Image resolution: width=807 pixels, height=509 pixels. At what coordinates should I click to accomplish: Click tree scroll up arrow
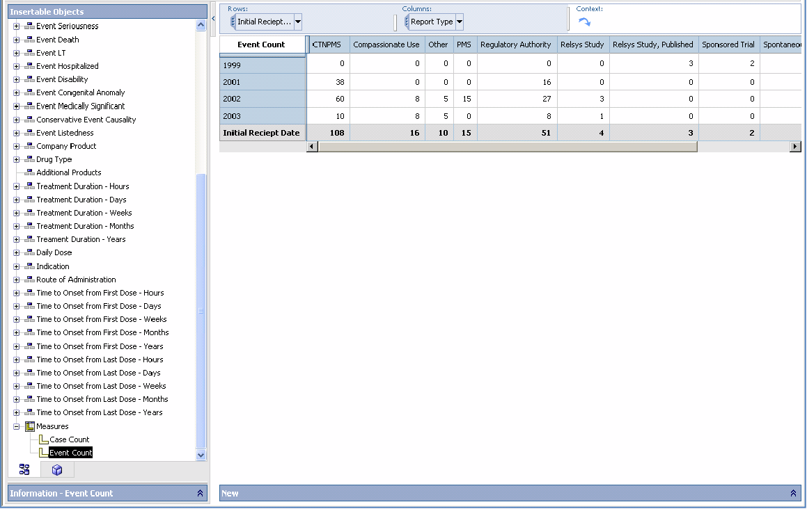(201, 25)
